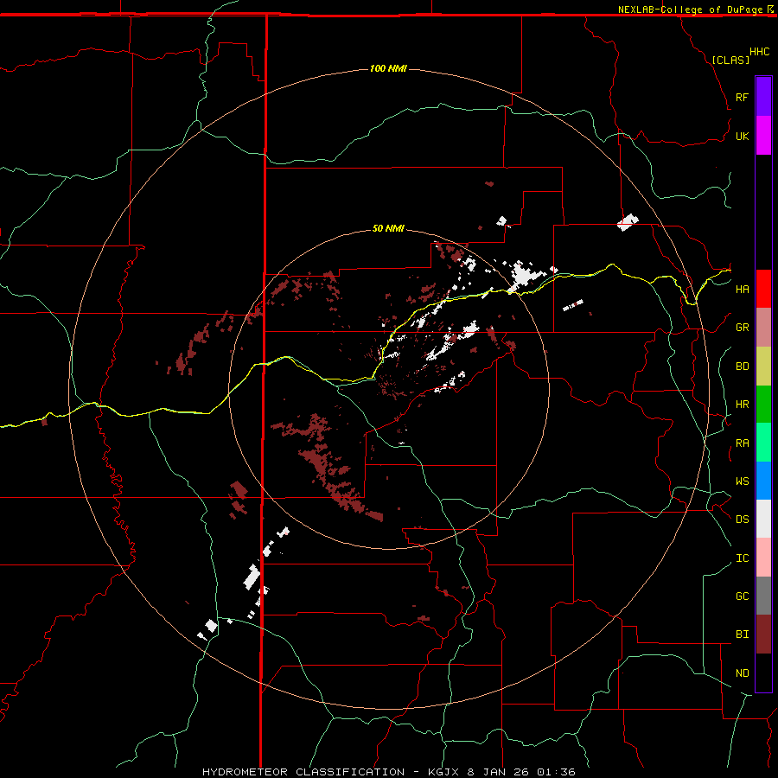Click the 'BD' legend label
This screenshot has width=778, height=778.
(x=742, y=367)
